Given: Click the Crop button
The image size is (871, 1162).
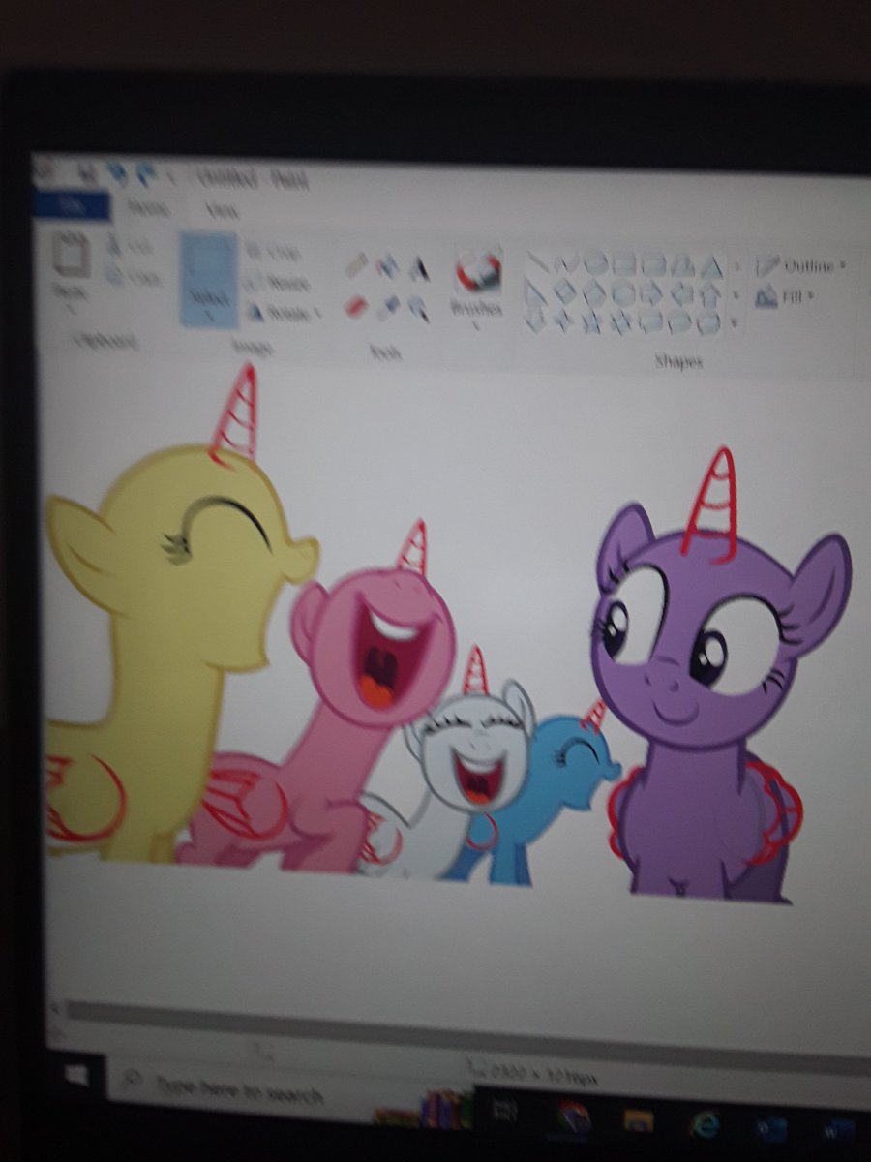Looking at the screenshot, I should pos(274,252).
